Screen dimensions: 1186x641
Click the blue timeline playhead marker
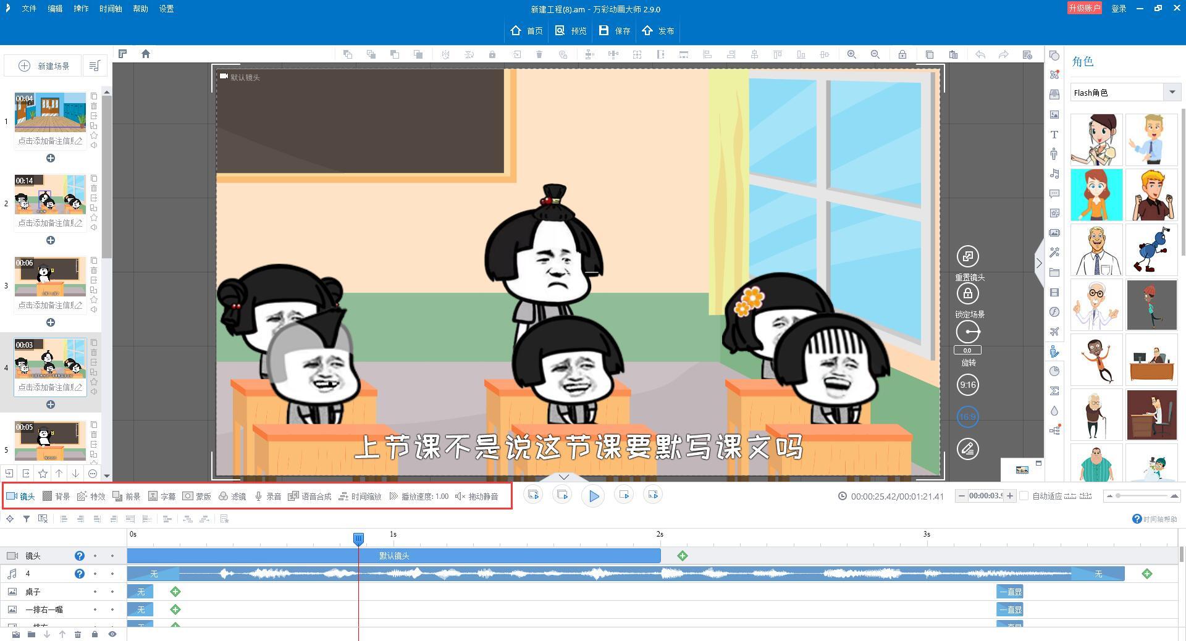tap(358, 539)
